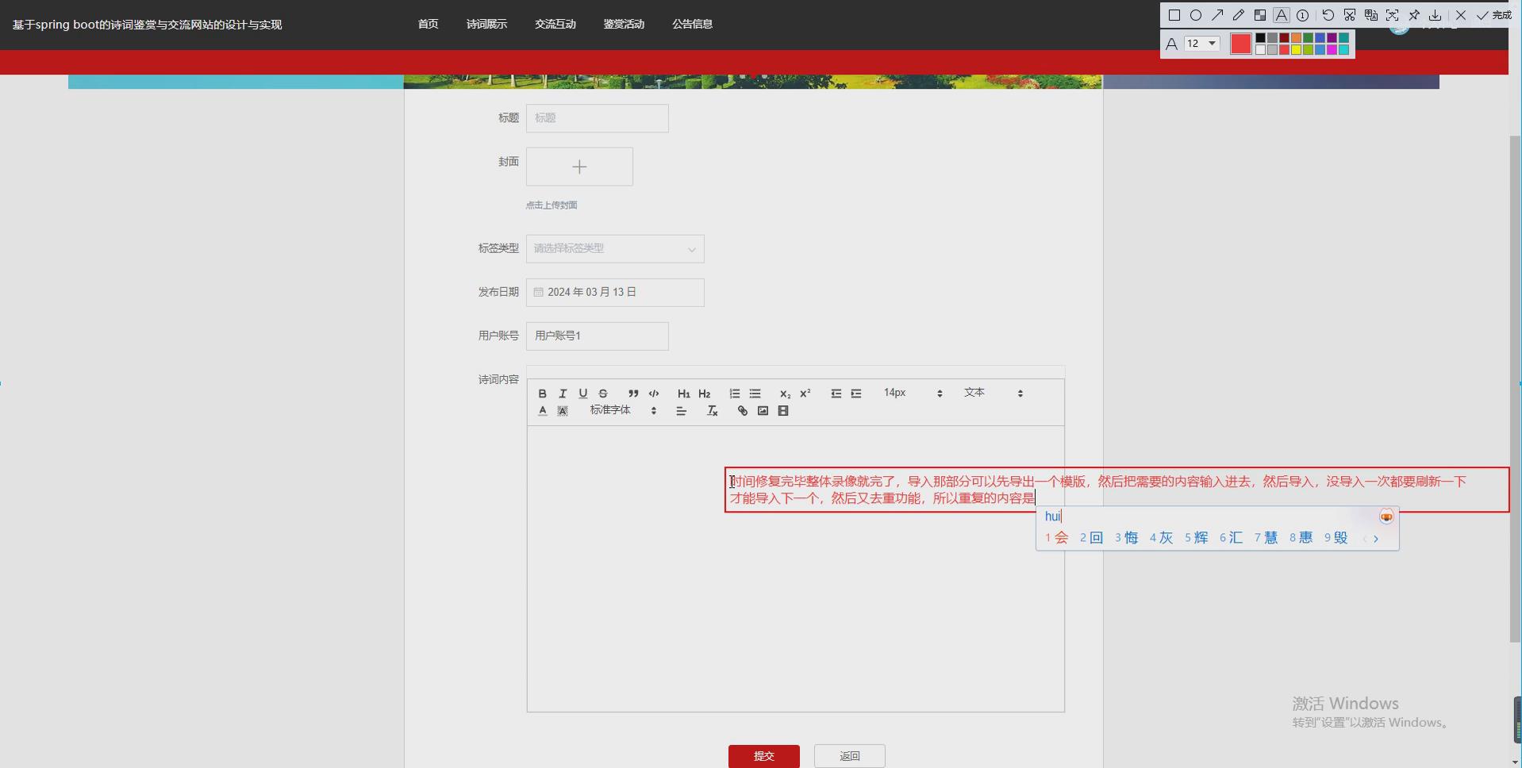Apply subscript formatting
The width and height of the screenshot is (1522, 768).
point(785,394)
